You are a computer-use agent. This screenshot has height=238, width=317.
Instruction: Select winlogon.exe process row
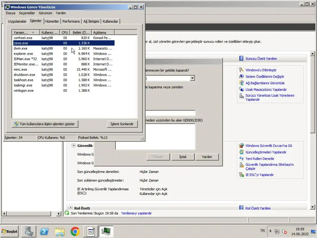click(64, 90)
